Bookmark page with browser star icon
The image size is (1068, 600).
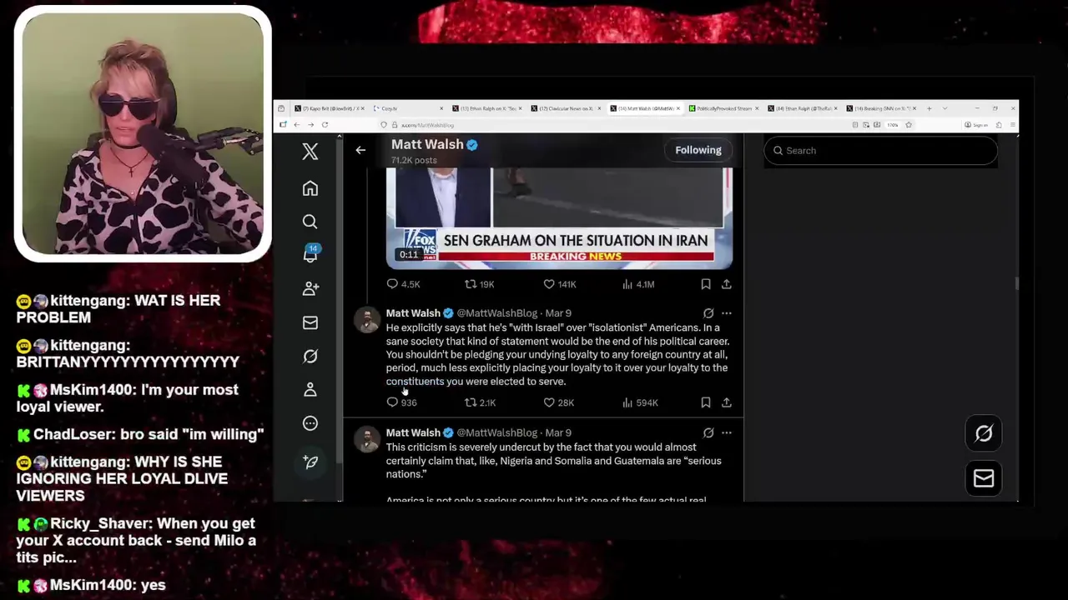click(909, 125)
